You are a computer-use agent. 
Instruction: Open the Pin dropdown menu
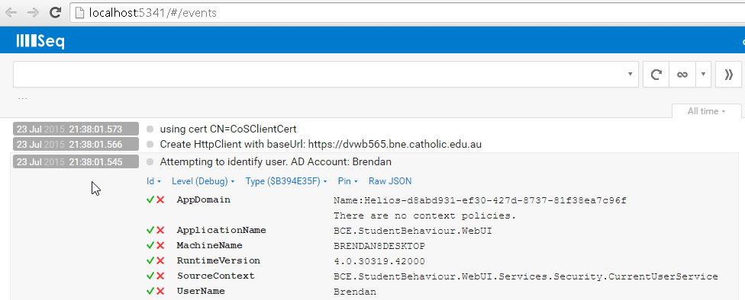347,181
